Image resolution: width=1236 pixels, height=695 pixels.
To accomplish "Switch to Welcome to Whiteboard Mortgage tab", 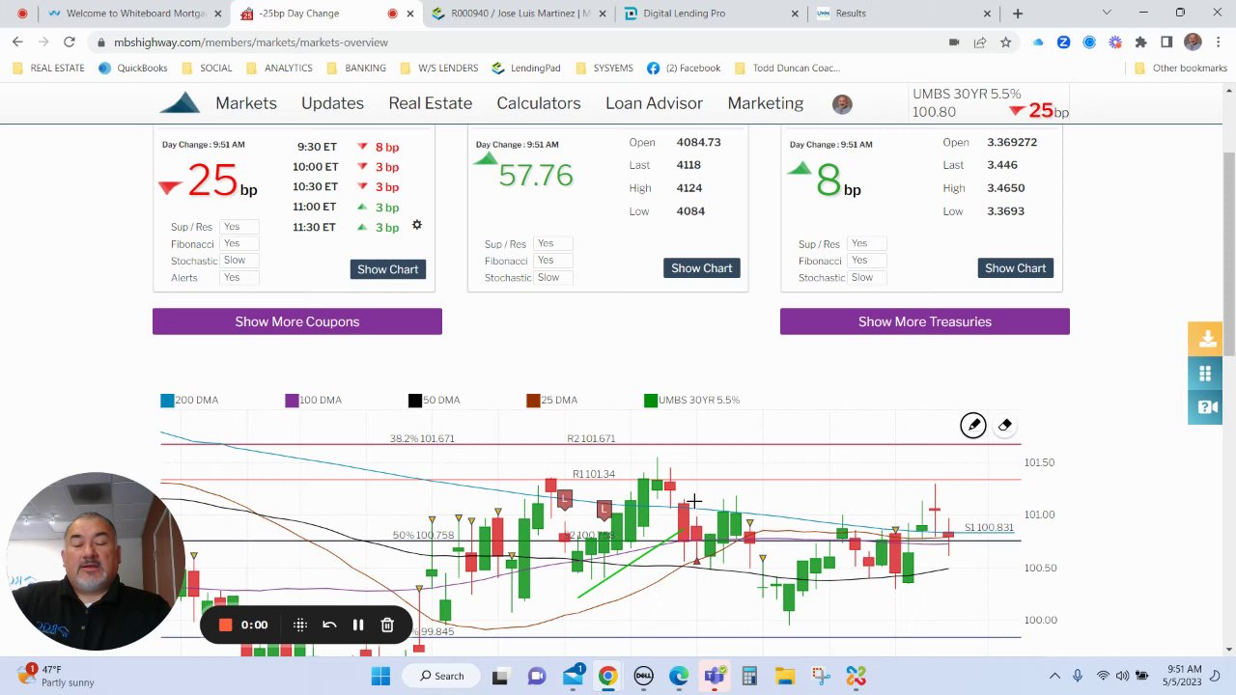I will point(133,14).
